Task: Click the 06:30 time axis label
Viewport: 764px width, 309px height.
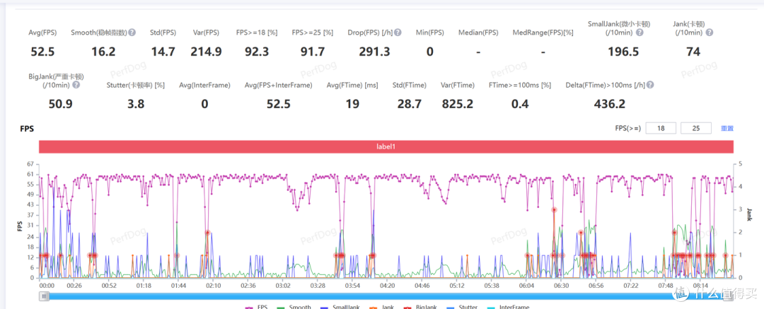Action: click(561, 285)
